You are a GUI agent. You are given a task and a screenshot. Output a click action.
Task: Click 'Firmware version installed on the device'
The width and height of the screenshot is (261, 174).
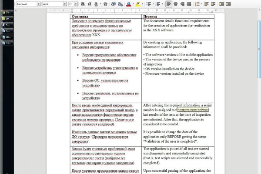tap(174, 74)
